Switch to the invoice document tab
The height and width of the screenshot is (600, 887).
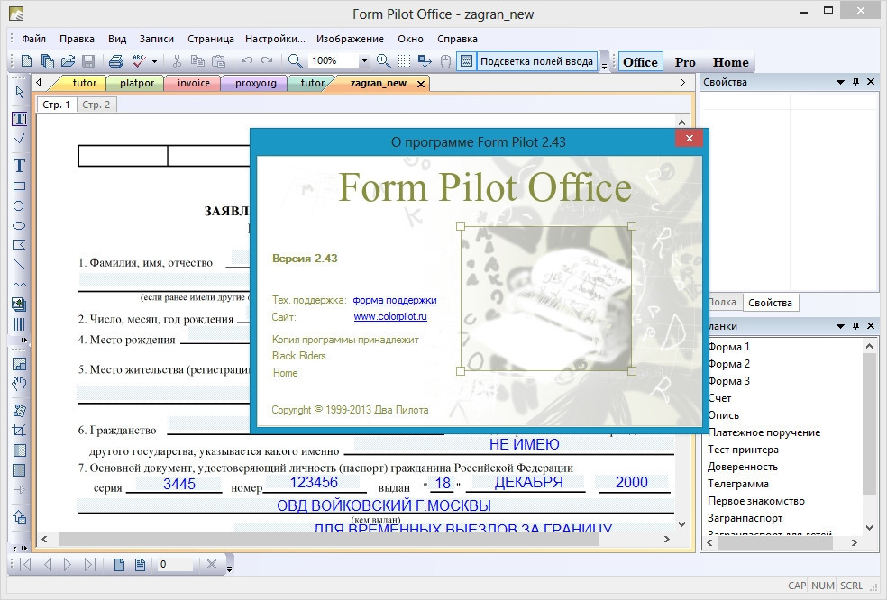[194, 83]
